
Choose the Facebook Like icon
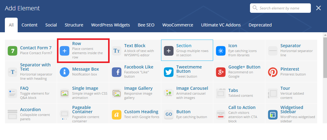point(117,72)
